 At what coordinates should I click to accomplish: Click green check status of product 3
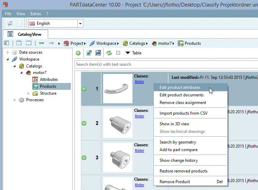coord(84,158)
